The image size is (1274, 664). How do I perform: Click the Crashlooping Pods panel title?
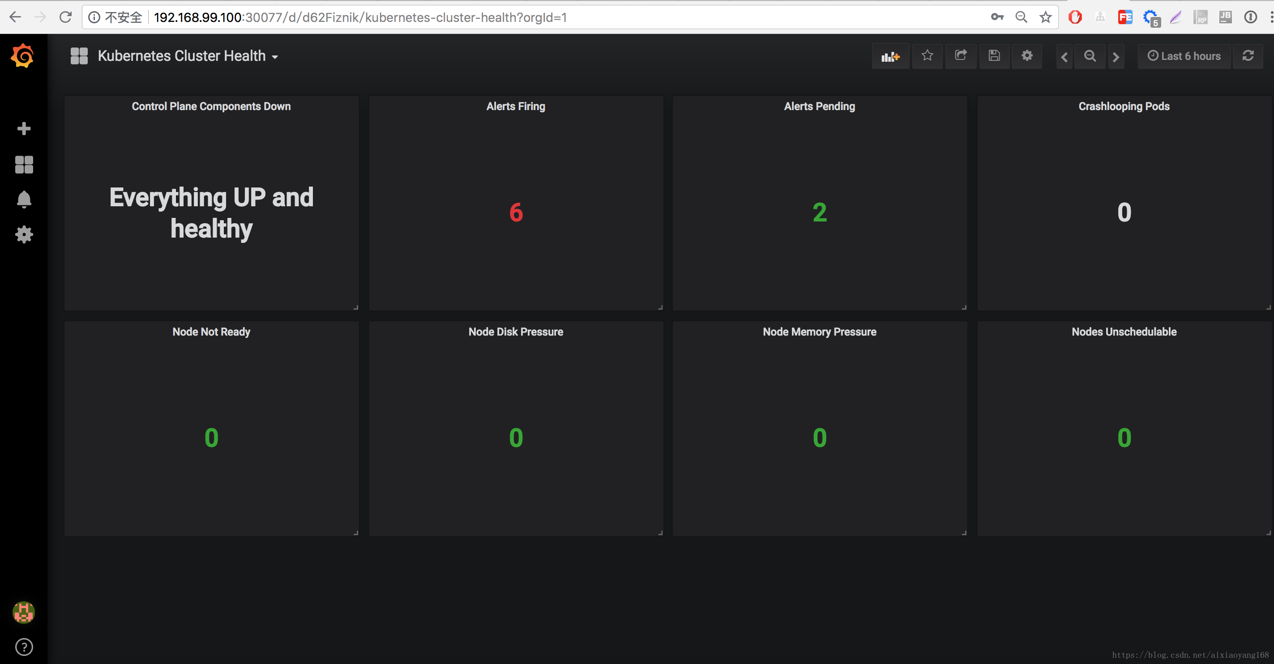[1124, 106]
